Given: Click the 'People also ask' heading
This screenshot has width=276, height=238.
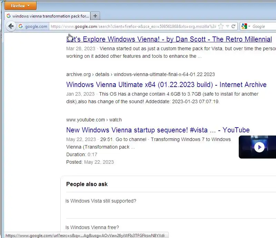Looking at the screenshot, I should pos(87,184).
